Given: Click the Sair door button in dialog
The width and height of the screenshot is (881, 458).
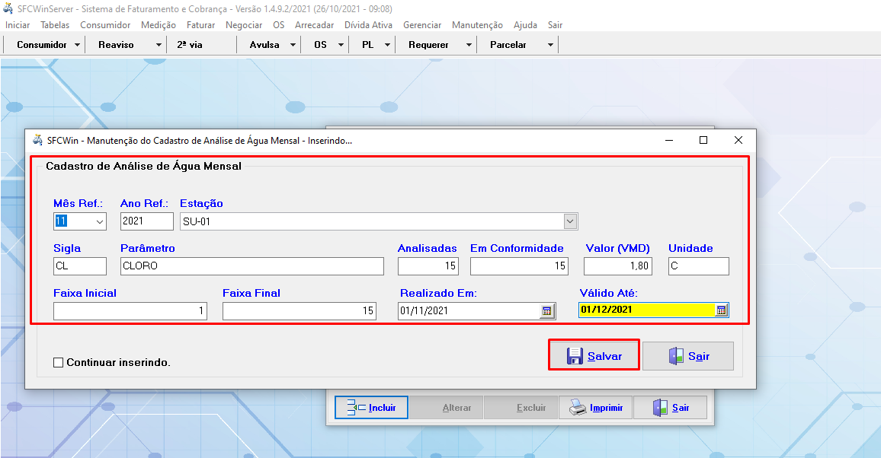Looking at the screenshot, I should [687, 356].
